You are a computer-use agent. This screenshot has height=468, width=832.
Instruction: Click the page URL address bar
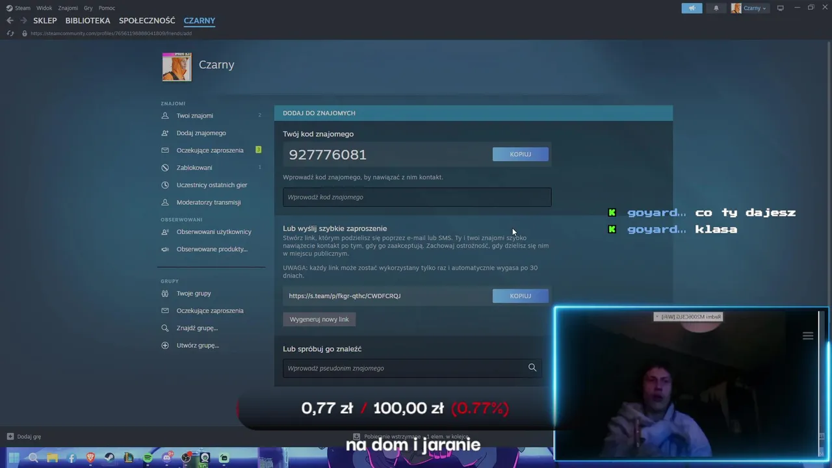(x=111, y=33)
